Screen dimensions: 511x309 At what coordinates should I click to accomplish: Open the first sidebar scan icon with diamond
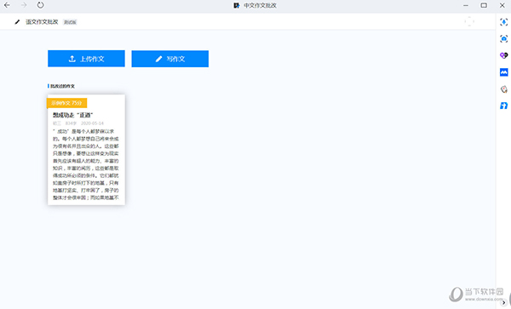pos(504,22)
